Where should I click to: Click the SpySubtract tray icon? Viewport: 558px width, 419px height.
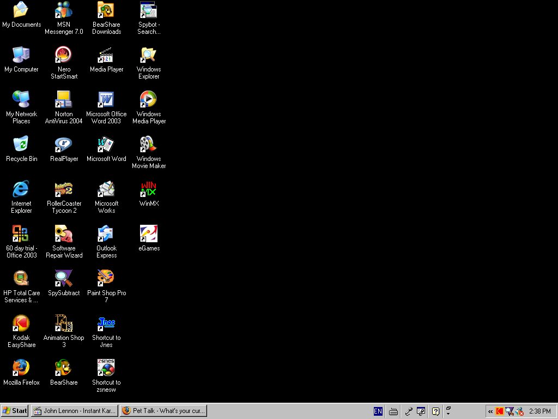(510, 411)
